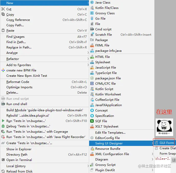Click the Open in Terminal icon
This screenshot has width=176, height=173.
[3, 160]
